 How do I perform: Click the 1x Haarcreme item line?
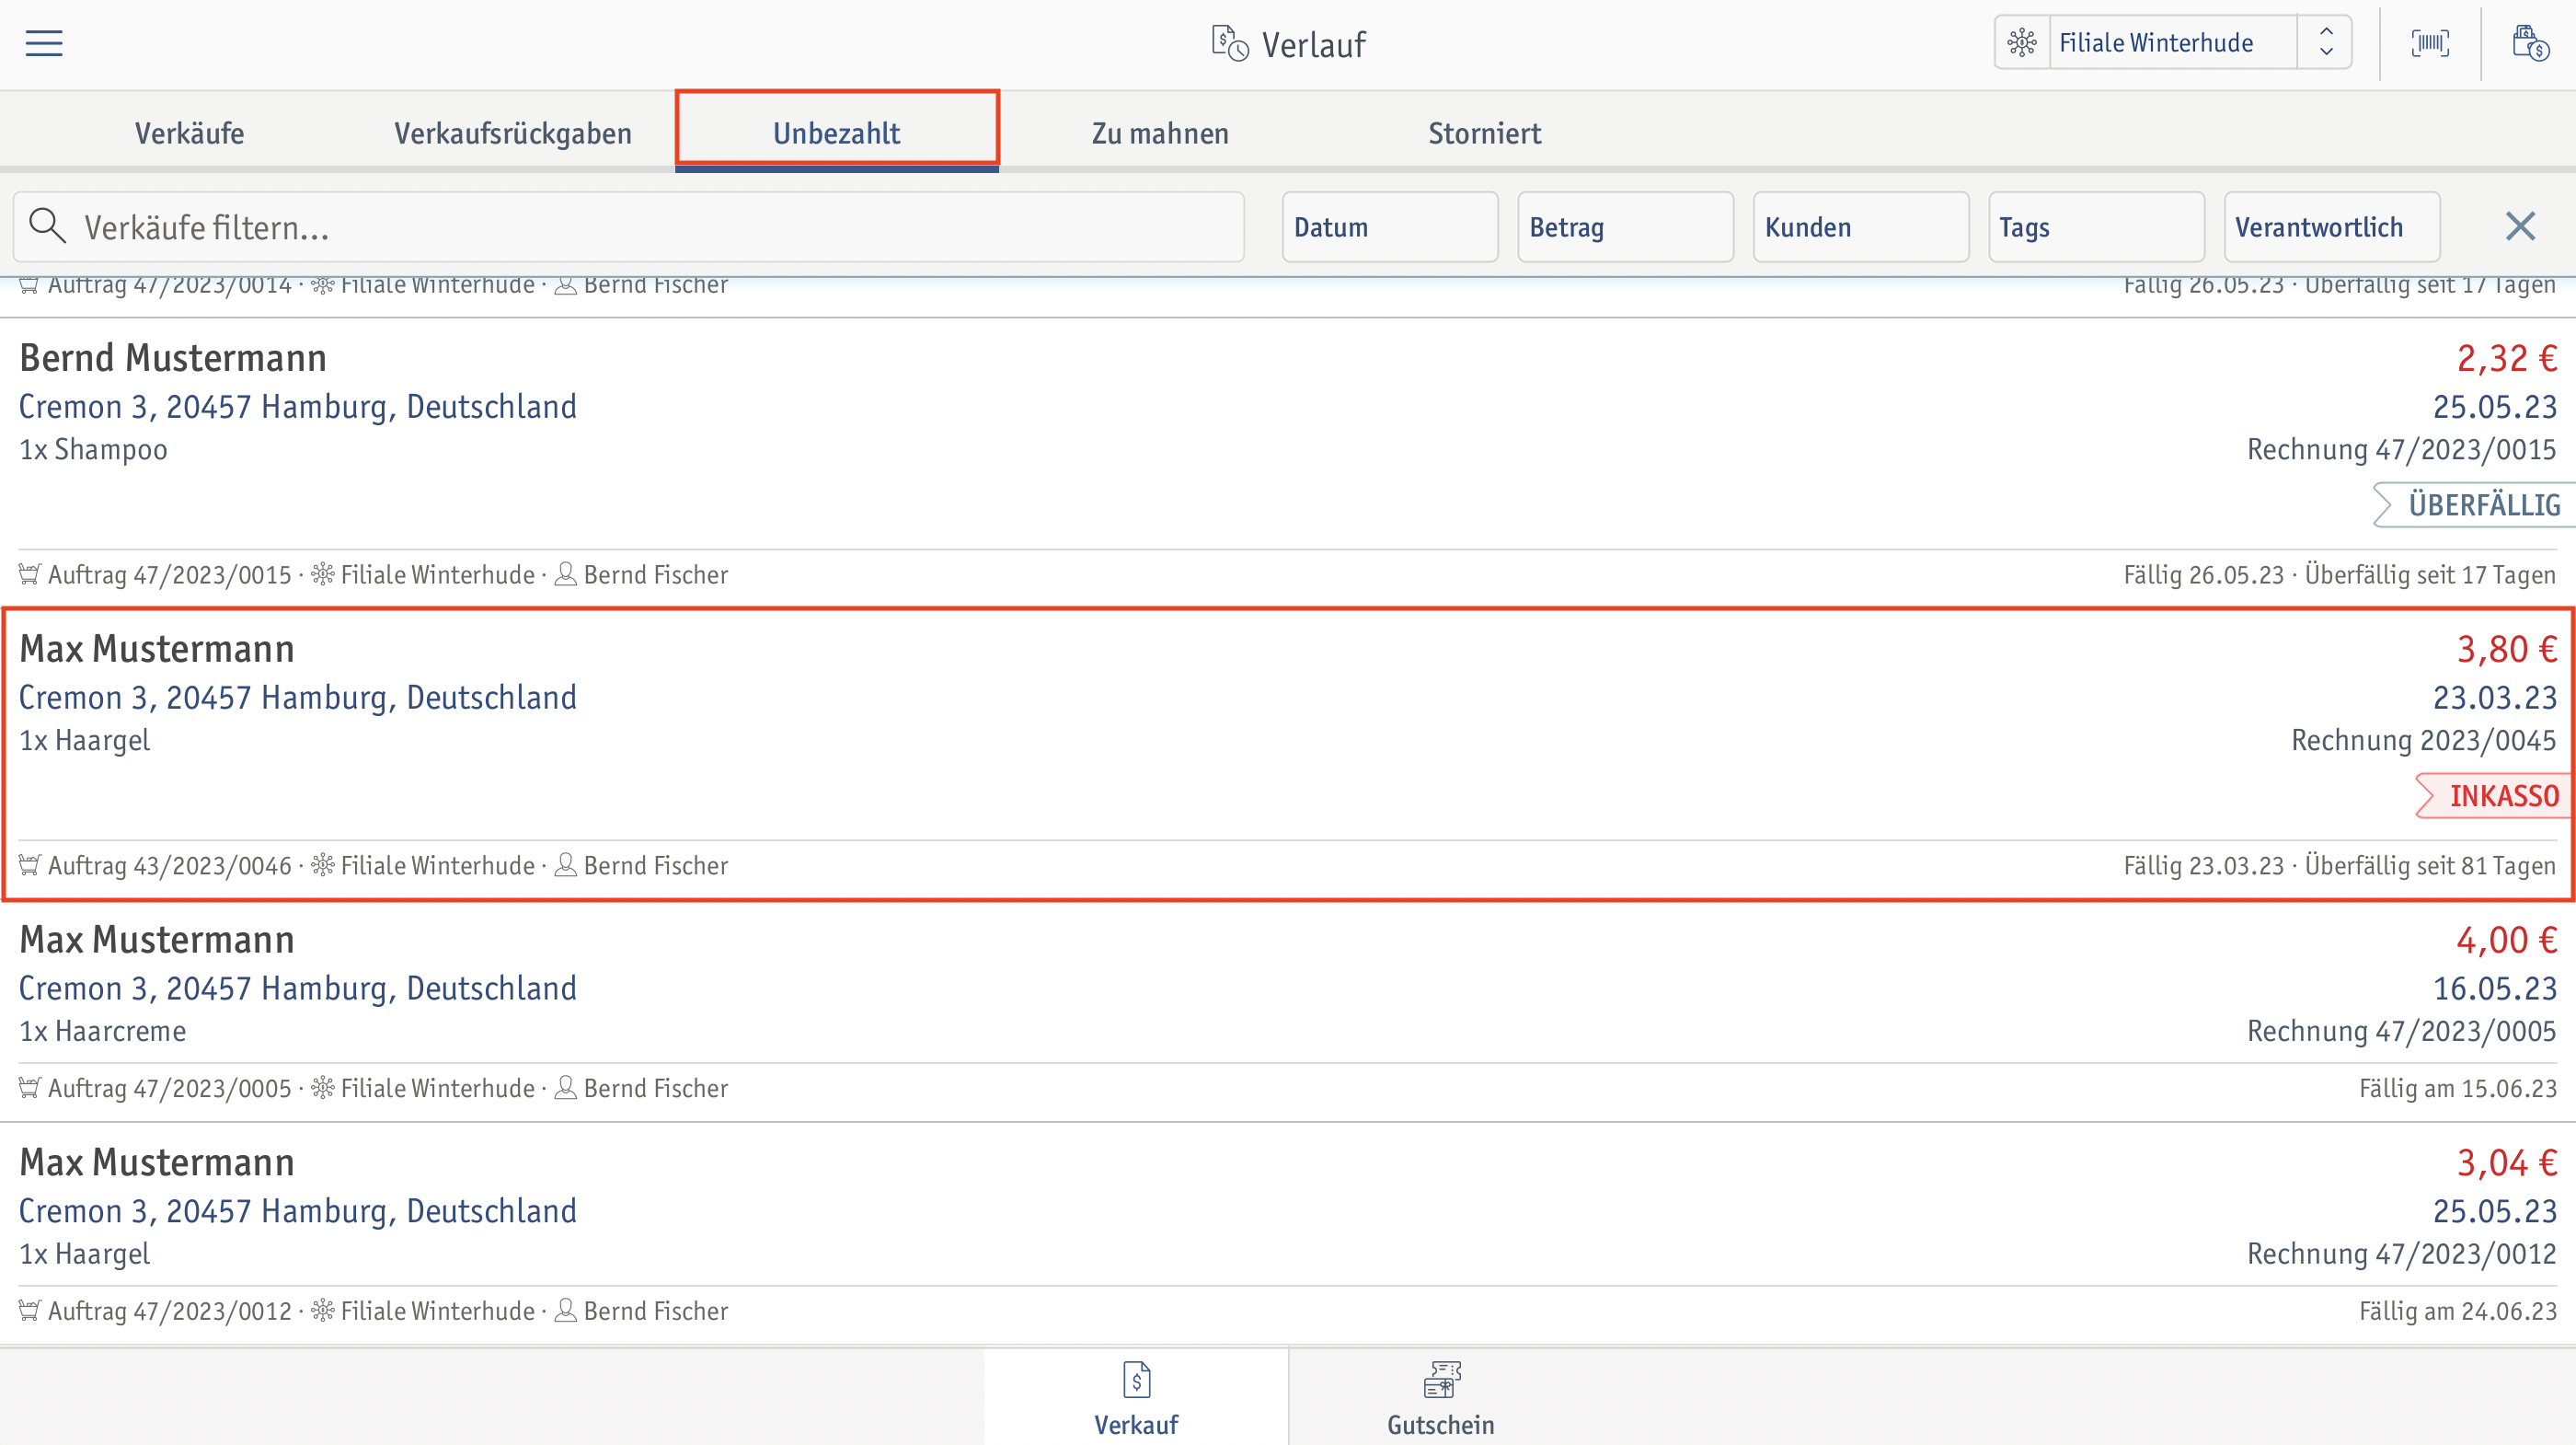coord(102,1031)
